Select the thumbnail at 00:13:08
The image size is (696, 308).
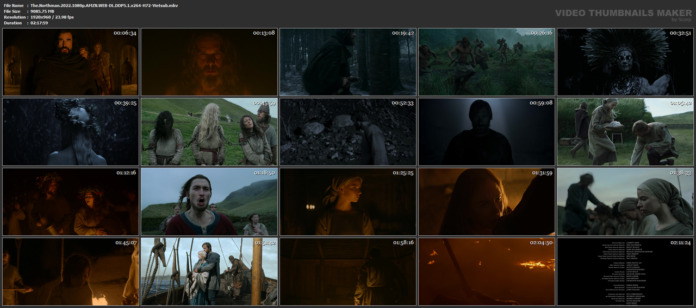coord(209,62)
